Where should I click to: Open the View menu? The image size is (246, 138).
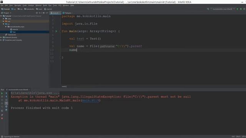coord(11,5)
